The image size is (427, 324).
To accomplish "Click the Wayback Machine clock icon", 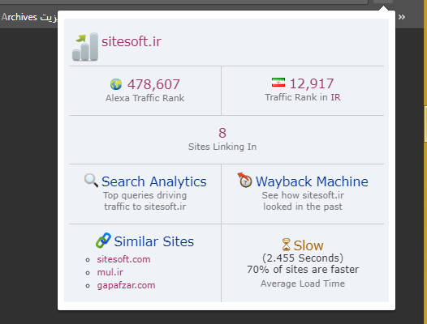I will click(x=244, y=180).
